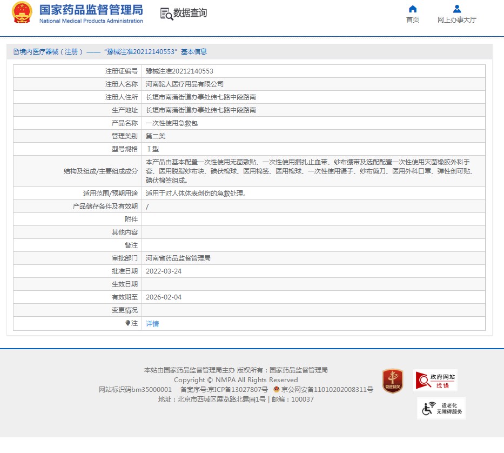This screenshot has width=504, height=453.
Task: Open 京公网安备11010202008311号 link
Action: coord(327,389)
